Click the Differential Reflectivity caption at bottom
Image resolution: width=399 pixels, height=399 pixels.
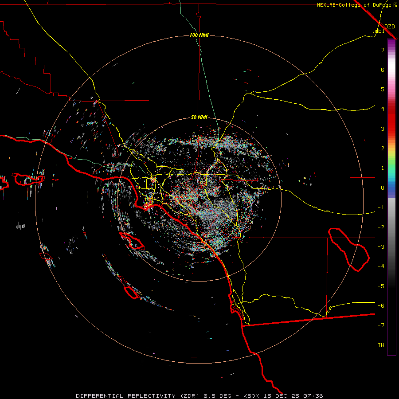[199, 396]
